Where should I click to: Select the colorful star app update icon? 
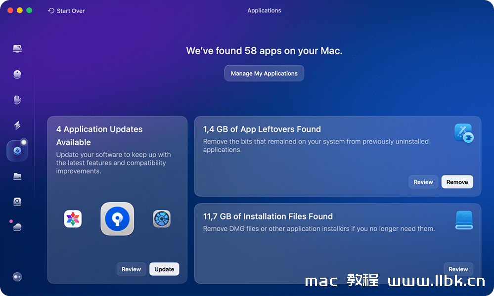coord(73,218)
